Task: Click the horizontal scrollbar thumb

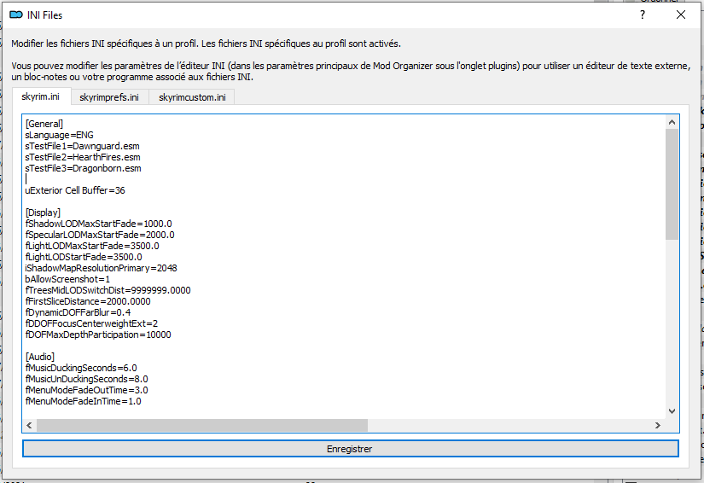Action: [x=202, y=425]
